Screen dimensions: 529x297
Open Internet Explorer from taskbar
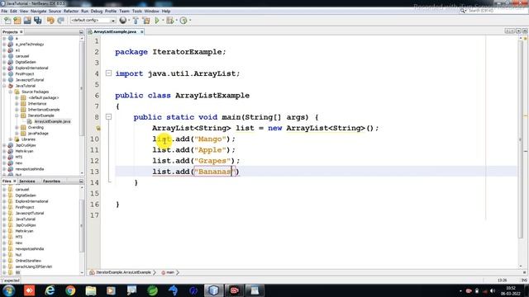click(x=50, y=290)
